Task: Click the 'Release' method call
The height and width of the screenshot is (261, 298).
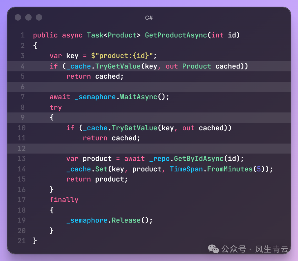Action: [126, 221]
